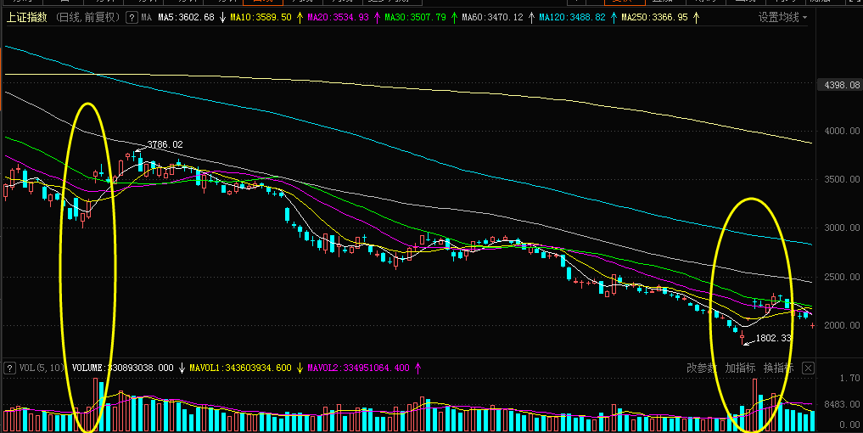Click the 4398.08 price axis label

tap(842, 85)
